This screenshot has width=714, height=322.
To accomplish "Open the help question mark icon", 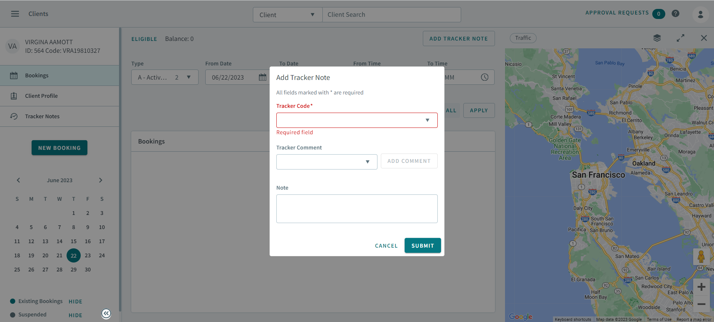I will [675, 14].
